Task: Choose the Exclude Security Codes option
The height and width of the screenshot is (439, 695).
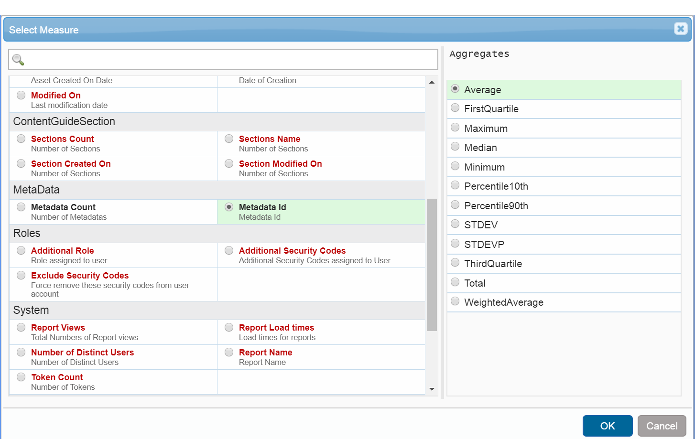Action: 21,275
